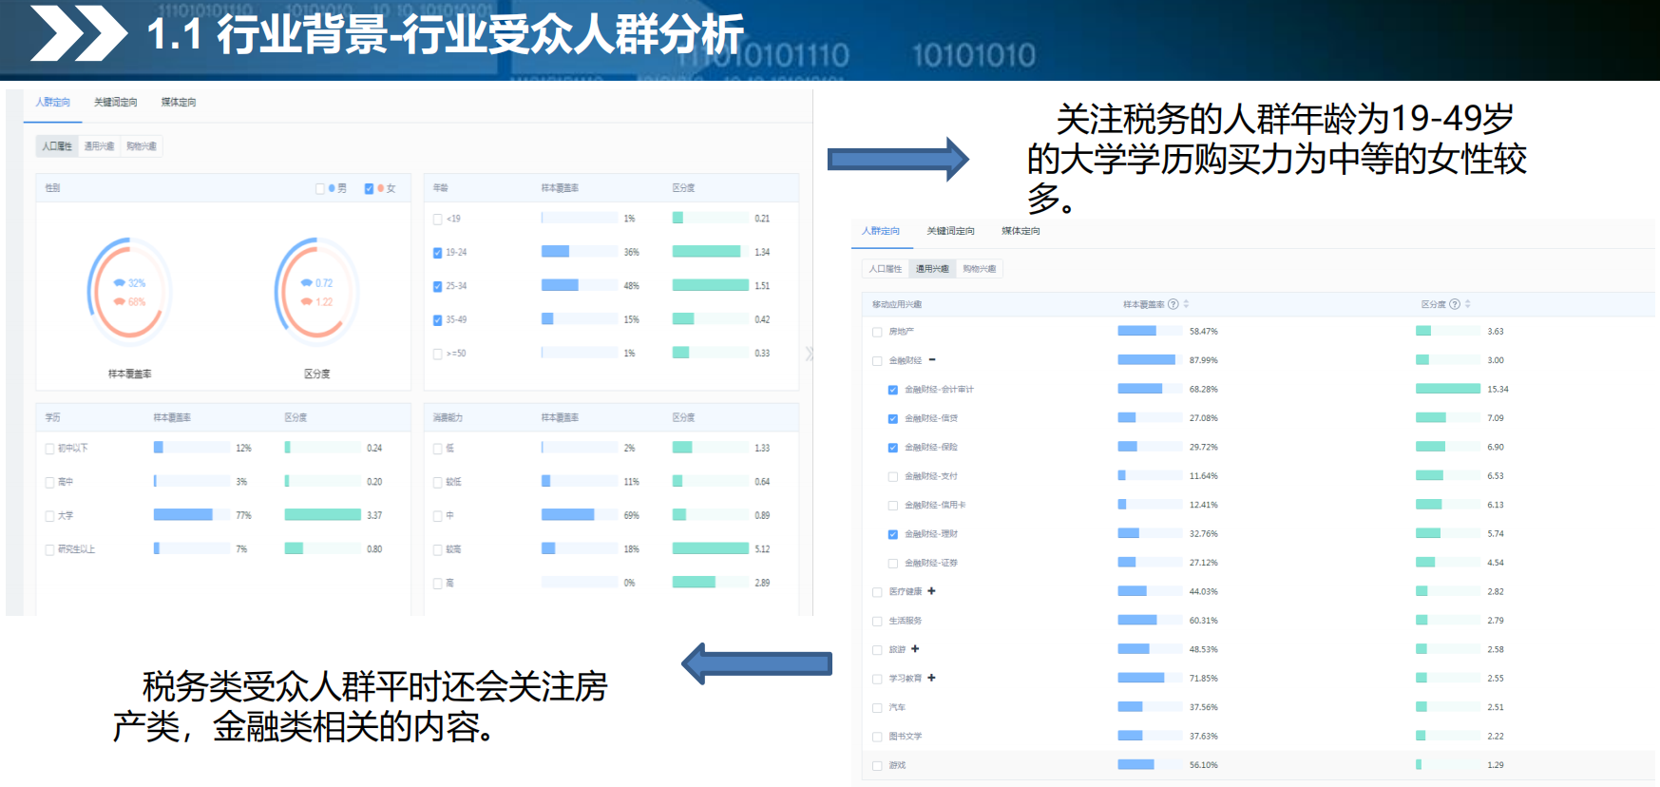Click the 学历 table header
The height and width of the screenshot is (787, 1660).
click(53, 417)
